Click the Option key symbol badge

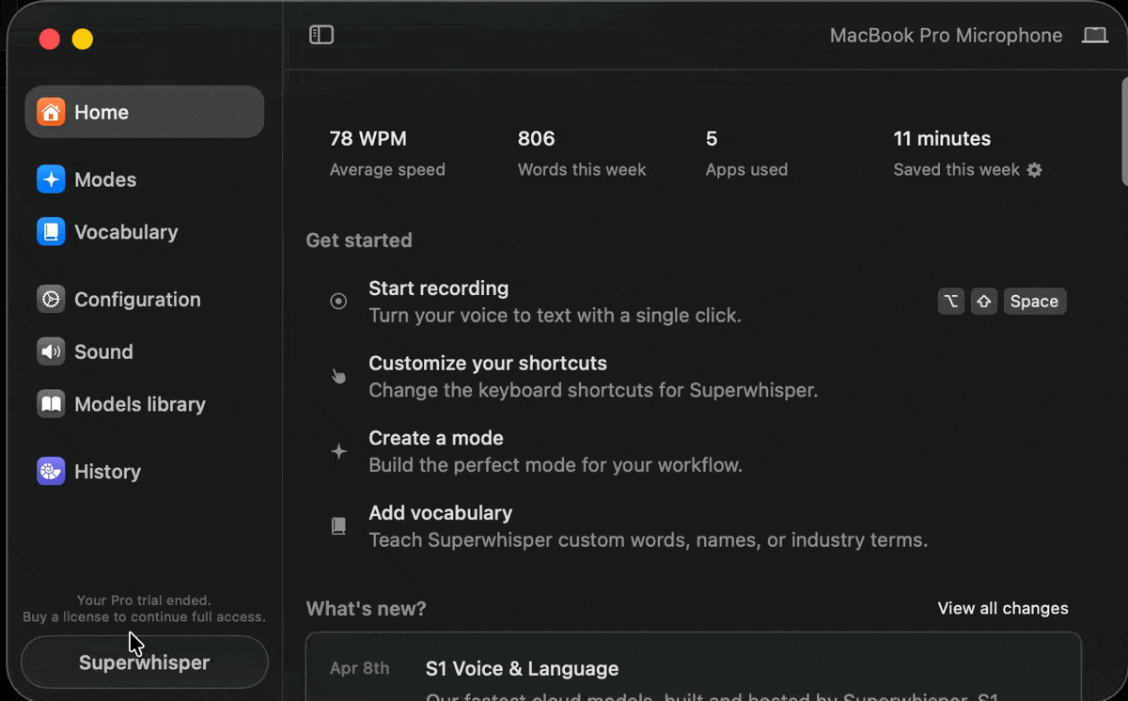[951, 302]
